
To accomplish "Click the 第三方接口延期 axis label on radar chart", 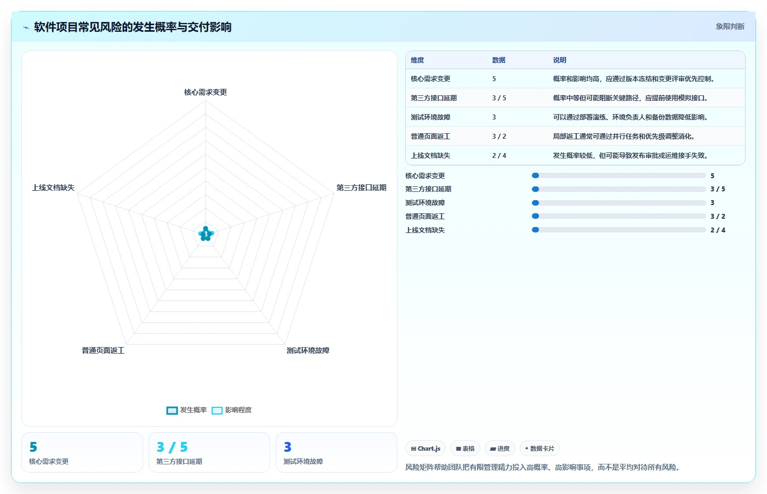I will 361,188.
